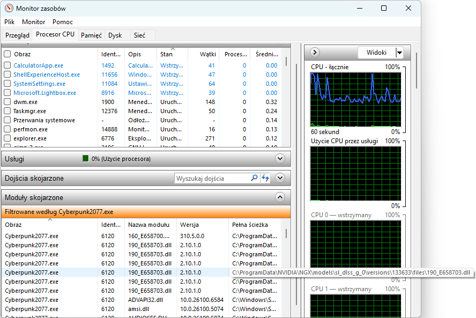The height and width of the screenshot is (318, 476).
Task: Click the search magnifier icon in handles box
Action: point(255,178)
